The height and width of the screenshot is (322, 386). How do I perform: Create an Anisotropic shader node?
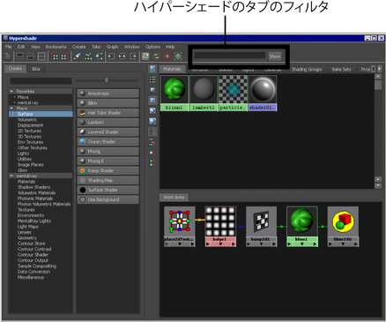pyautogui.click(x=108, y=94)
